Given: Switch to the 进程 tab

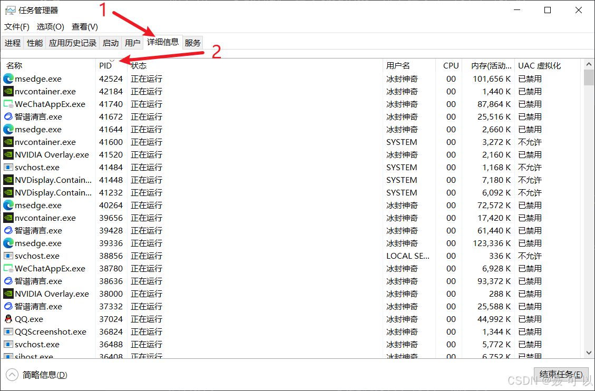Looking at the screenshot, I should [x=13, y=43].
